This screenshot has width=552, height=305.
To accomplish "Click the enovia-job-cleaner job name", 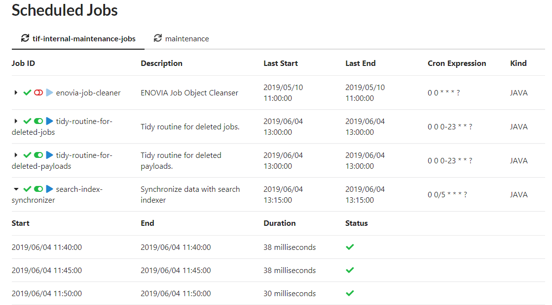I will click(x=88, y=92).
